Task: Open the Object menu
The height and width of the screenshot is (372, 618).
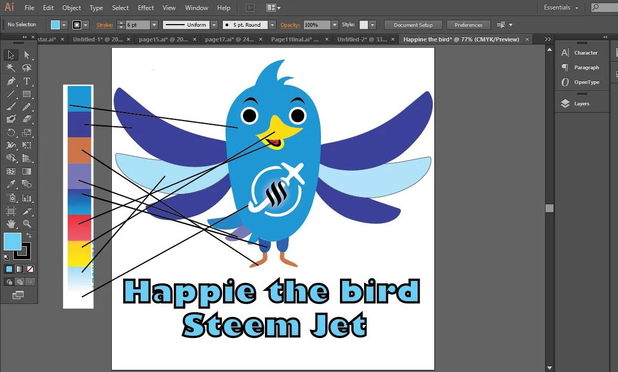Action: click(x=71, y=8)
